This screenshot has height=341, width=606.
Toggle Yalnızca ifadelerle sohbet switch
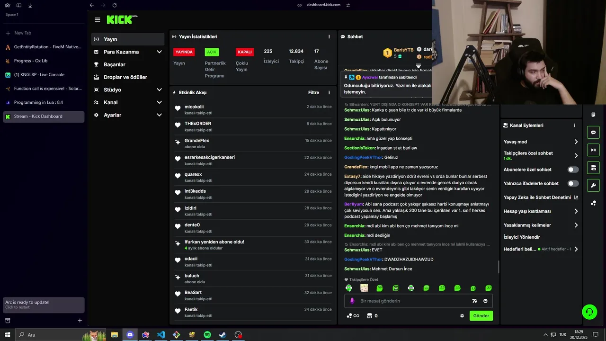coord(573,183)
